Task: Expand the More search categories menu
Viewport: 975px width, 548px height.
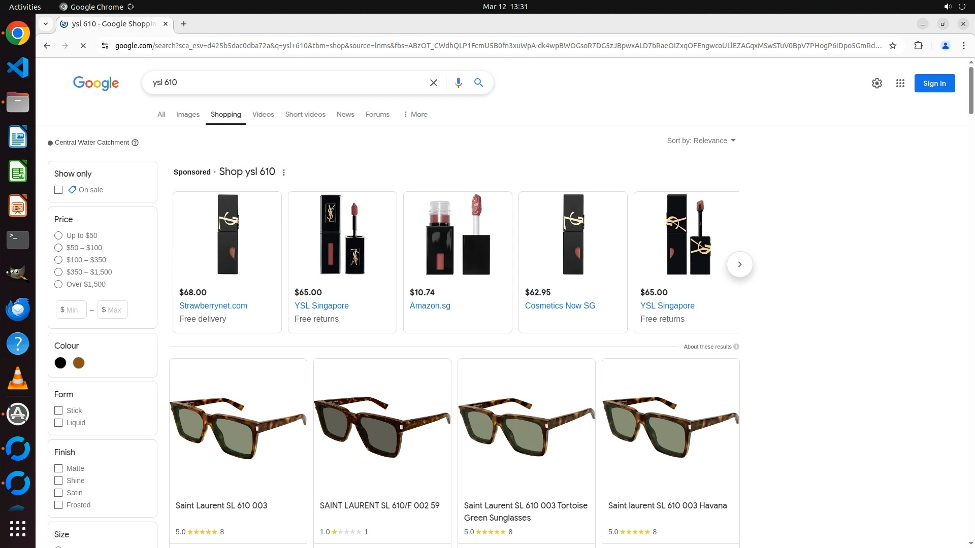Action: tap(415, 114)
